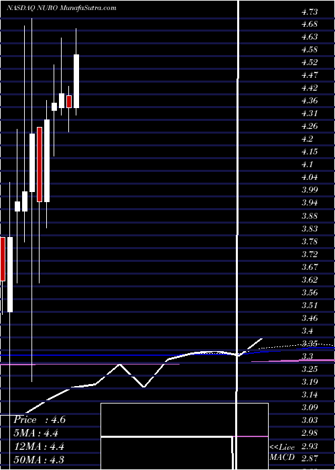Click the red candle at the chart's left edge
This screenshot has height=470, width=335.
click(x=3, y=259)
